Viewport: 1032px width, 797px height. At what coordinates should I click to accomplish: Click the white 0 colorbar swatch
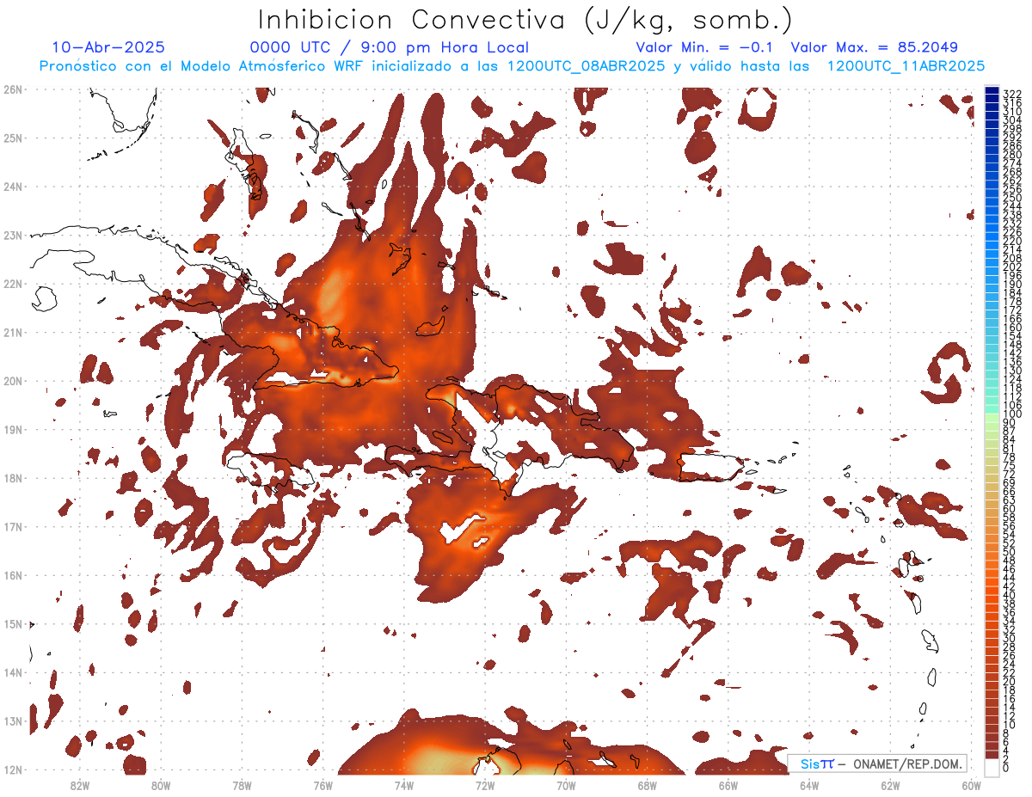tap(992, 766)
